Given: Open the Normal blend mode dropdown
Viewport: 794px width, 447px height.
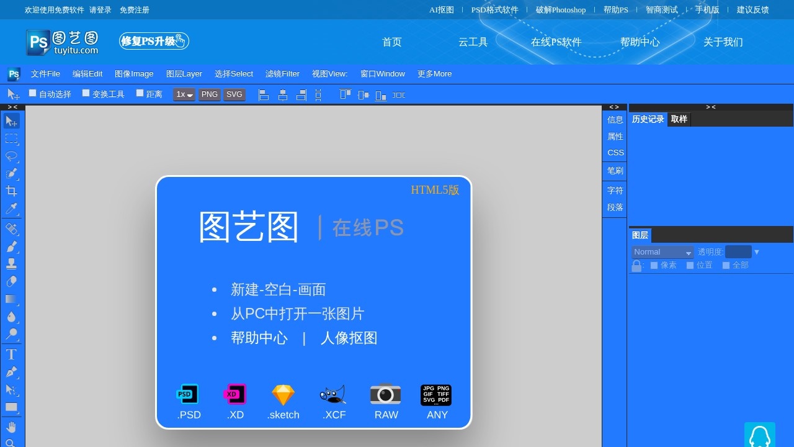Looking at the screenshot, I should click(x=663, y=252).
